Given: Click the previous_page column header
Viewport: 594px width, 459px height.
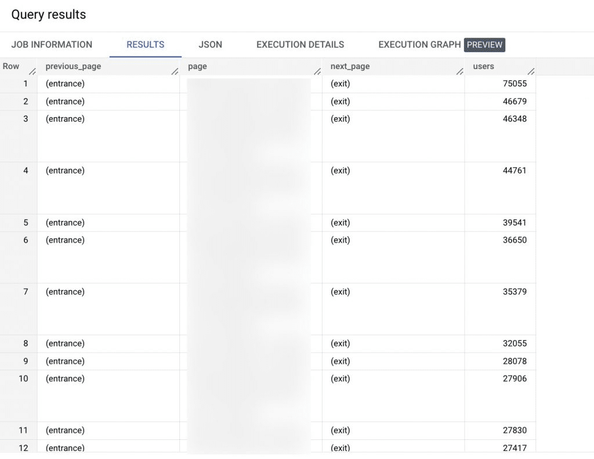Looking at the screenshot, I should click(x=73, y=66).
